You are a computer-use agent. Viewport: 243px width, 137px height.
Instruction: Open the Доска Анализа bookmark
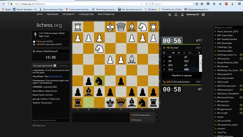point(52,9)
